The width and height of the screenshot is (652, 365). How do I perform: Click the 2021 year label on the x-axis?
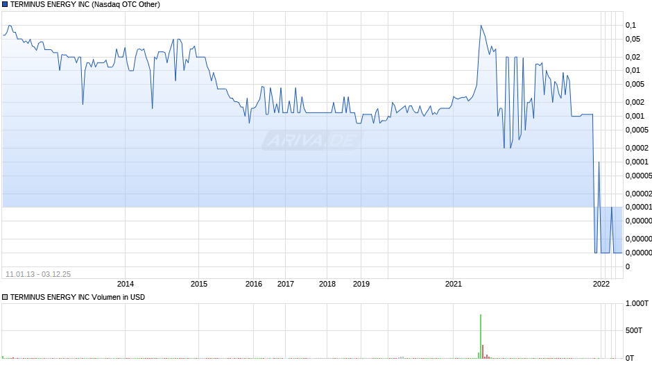pyautogui.click(x=454, y=284)
